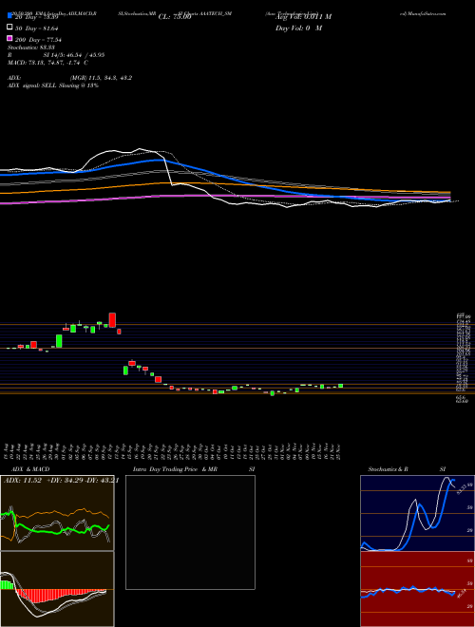This screenshot has width=475, height=627.
Task: Click the 'ADX: 11.52 +DY: 34.29' readout
Action: click(x=43, y=481)
